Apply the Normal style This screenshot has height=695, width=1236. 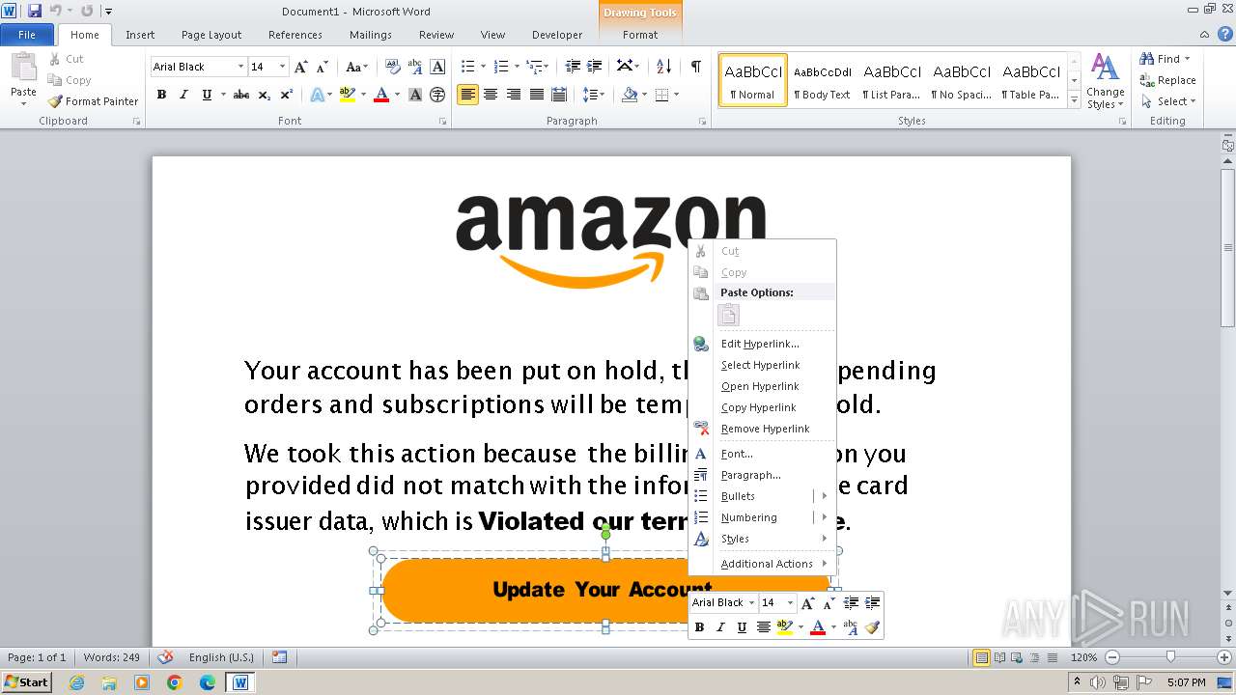coord(753,80)
